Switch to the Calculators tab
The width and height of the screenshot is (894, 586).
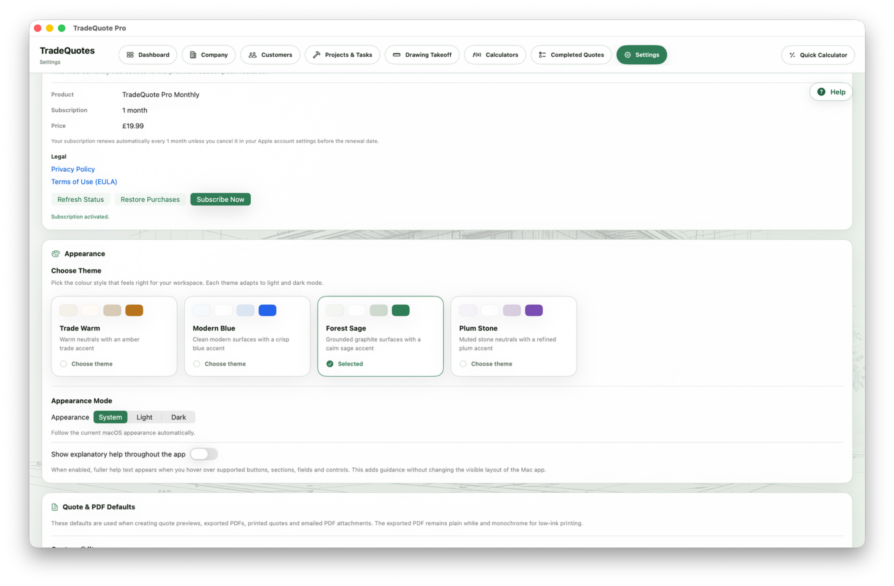click(x=495, y=55)
